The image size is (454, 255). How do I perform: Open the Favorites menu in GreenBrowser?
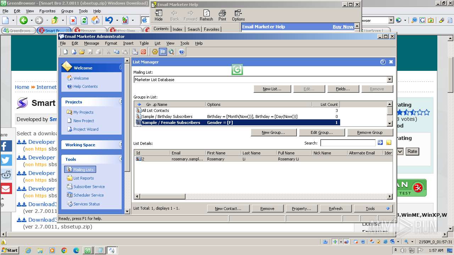pyautogui.click(x=47, y=11)
